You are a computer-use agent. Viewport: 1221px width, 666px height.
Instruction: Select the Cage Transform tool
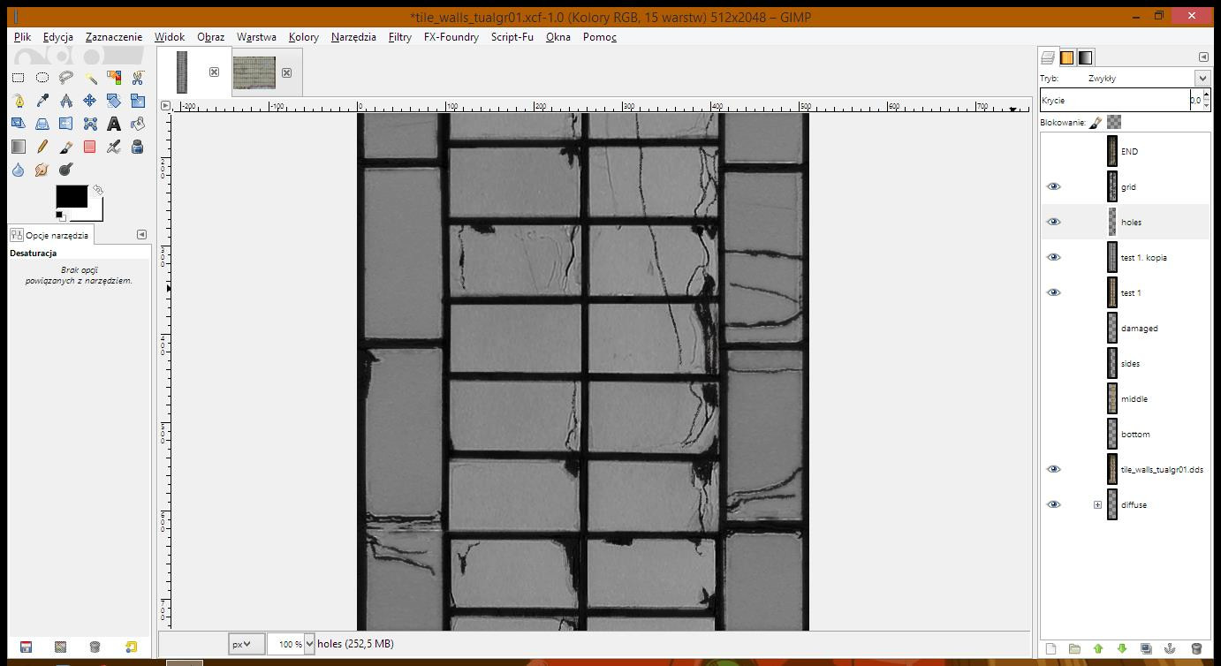pos(89,124)
